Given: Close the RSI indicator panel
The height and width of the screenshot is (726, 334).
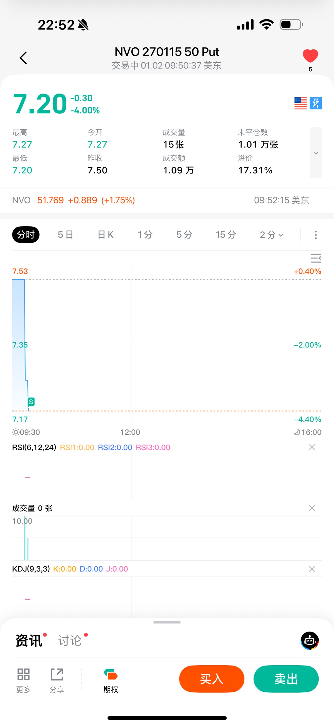Looking at the screenshot, I should (x=312, y=447).
